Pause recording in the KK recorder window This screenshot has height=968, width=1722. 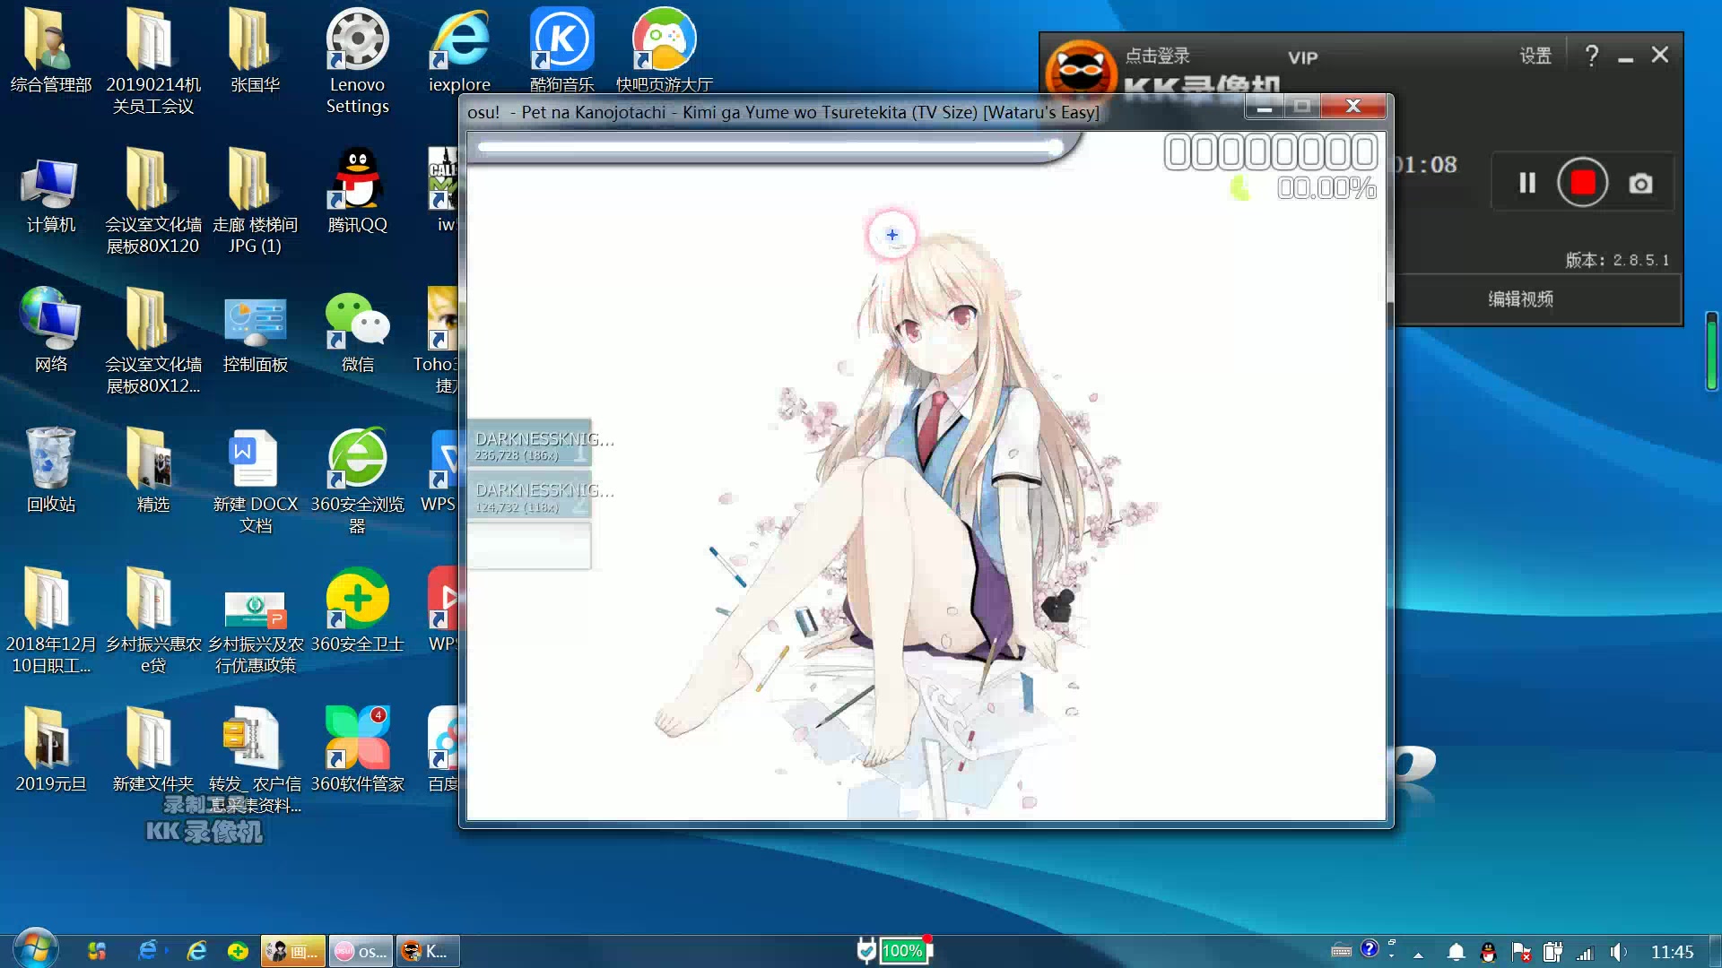(1527, 183)
